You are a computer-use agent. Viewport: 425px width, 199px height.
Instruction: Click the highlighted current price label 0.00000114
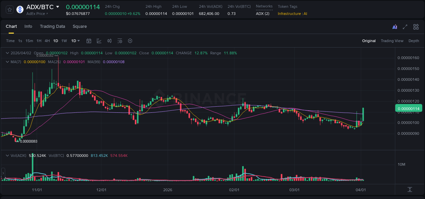point(408,108)
